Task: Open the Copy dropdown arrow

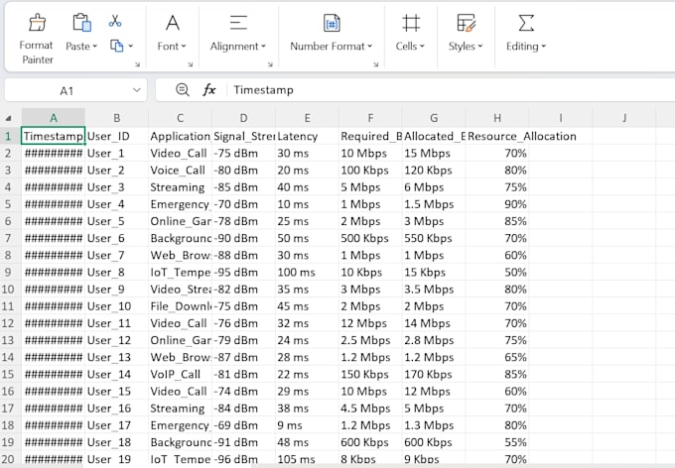Action: point(131,46)
